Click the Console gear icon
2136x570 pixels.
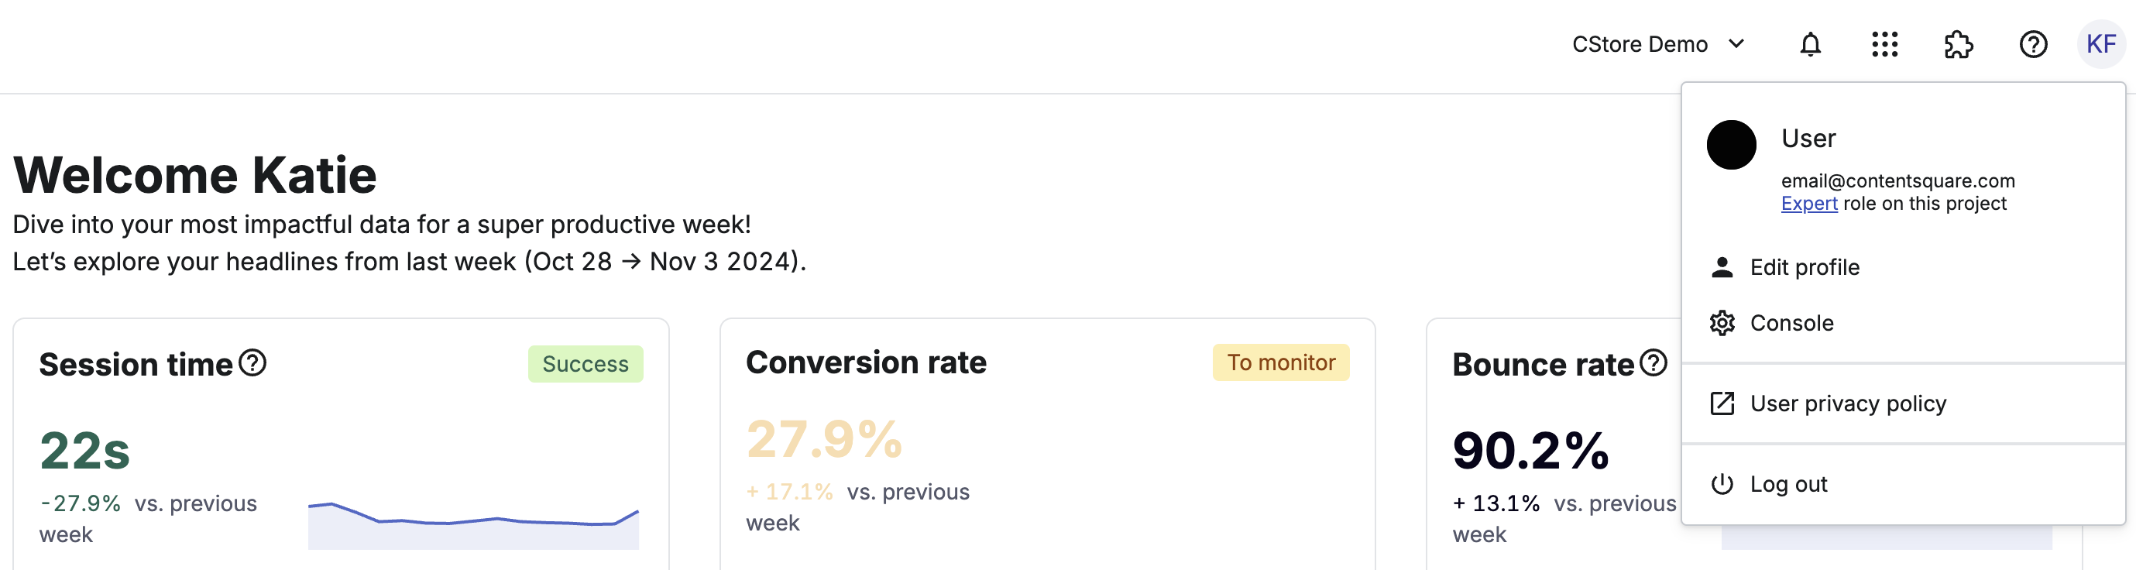1722,323
